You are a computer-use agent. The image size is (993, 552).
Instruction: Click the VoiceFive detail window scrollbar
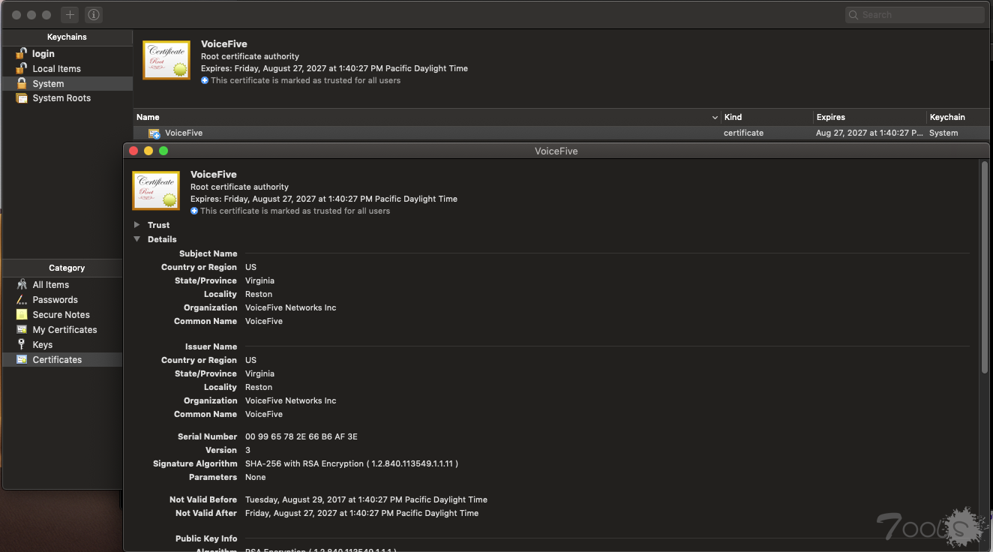(984, 270)
